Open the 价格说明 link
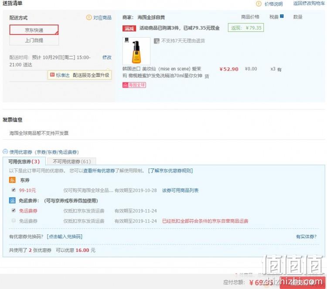Viewport: 327px width, 289px height. point(274,4)
